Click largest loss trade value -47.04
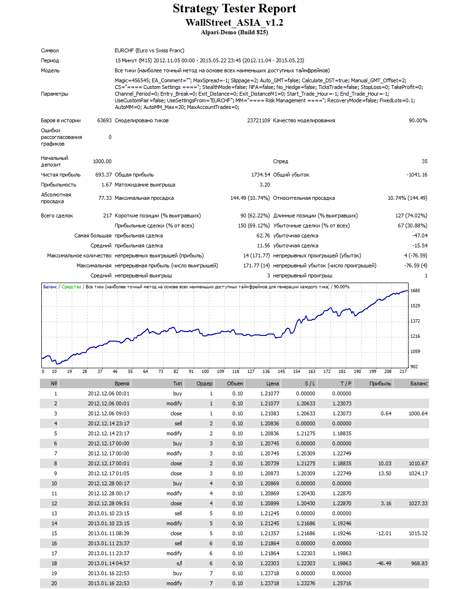The height and width of the screenshot is (589, 469). [420, 236]
